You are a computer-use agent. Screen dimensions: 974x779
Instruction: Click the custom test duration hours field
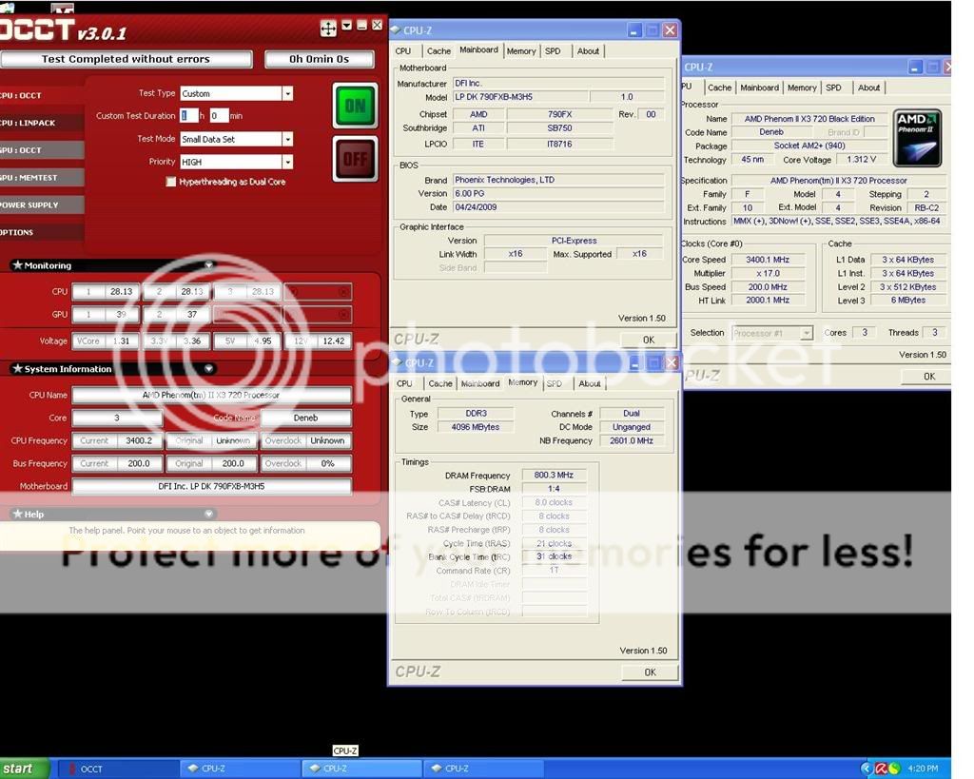(189, 115)
